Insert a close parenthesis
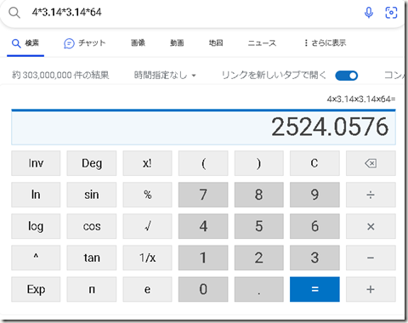408x323 pixels. click(x=258, y=163)
